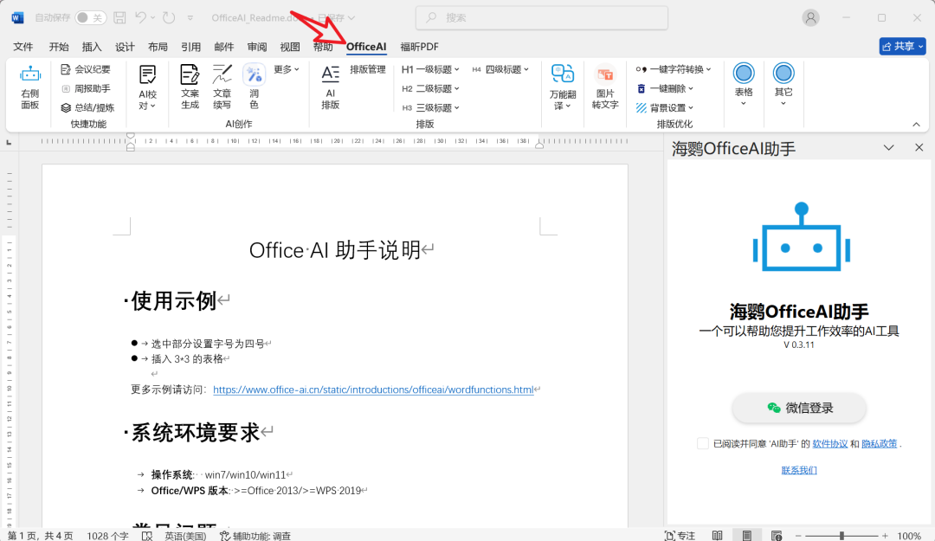Click the 英语(美国) language indicator

pyautogui.click(x=185, y=536)
